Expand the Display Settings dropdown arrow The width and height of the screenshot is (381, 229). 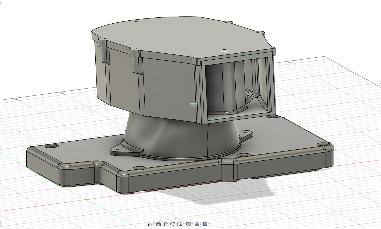point(192,224)
